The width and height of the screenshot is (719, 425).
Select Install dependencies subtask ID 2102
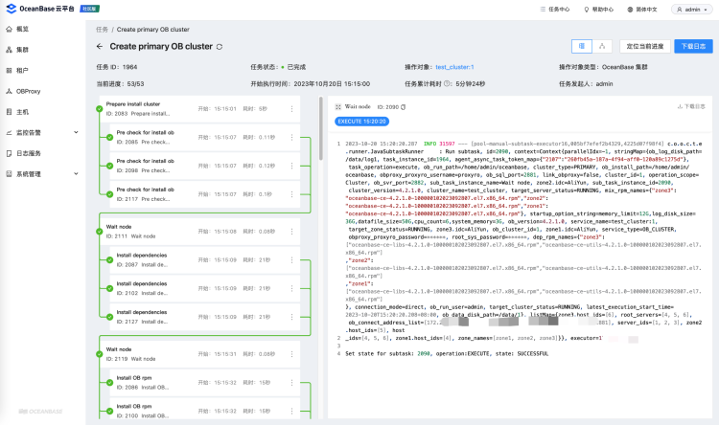[205, 288]
